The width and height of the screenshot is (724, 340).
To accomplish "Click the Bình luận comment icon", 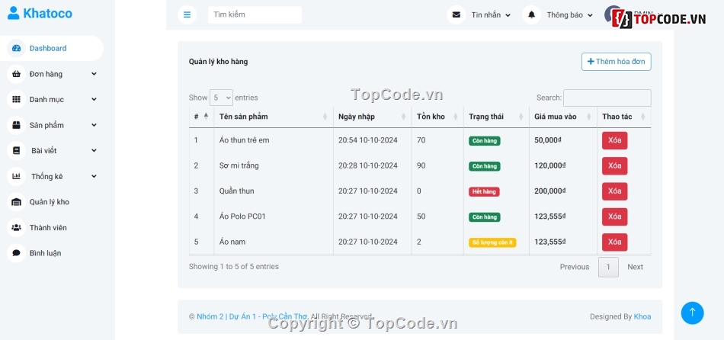I will 16,252.
